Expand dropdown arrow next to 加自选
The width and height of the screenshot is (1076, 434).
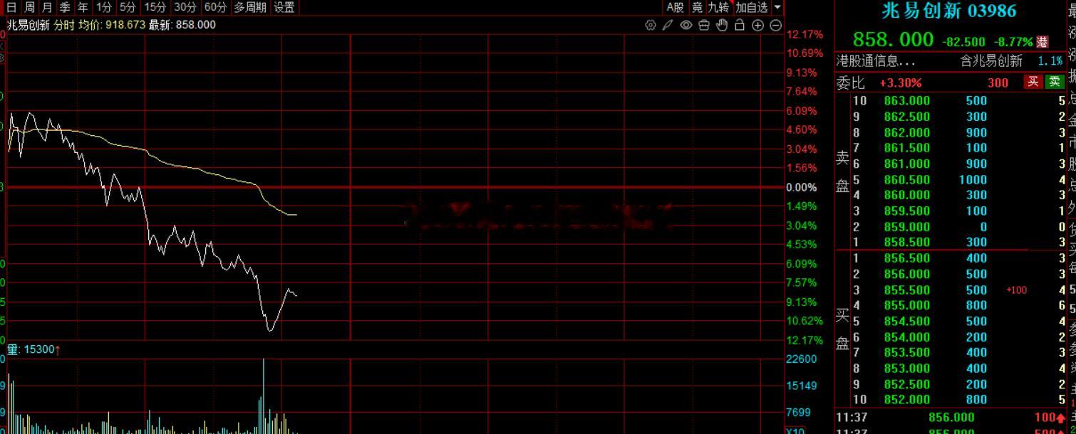click(777, 7)
